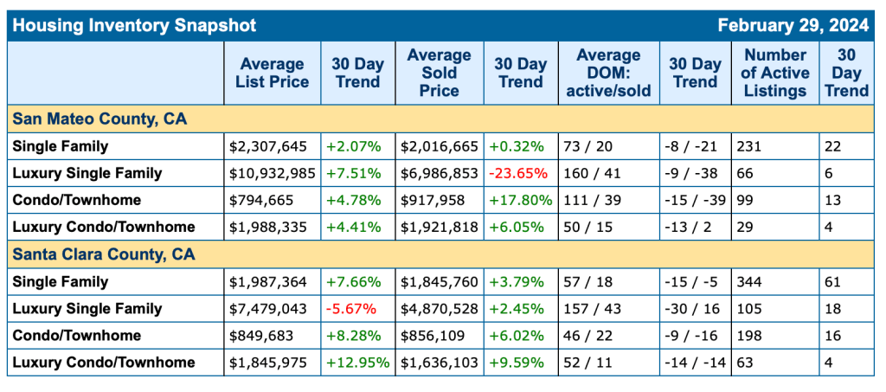
Task: Click the red -5.67% trend value
Action: coord(350,309)
